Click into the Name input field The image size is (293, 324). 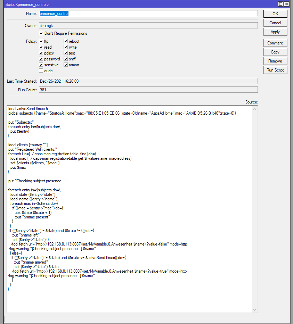148,14
